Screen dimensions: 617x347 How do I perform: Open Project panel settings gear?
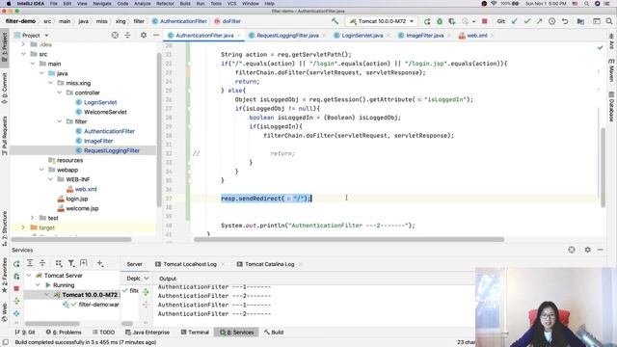(144, 35)
